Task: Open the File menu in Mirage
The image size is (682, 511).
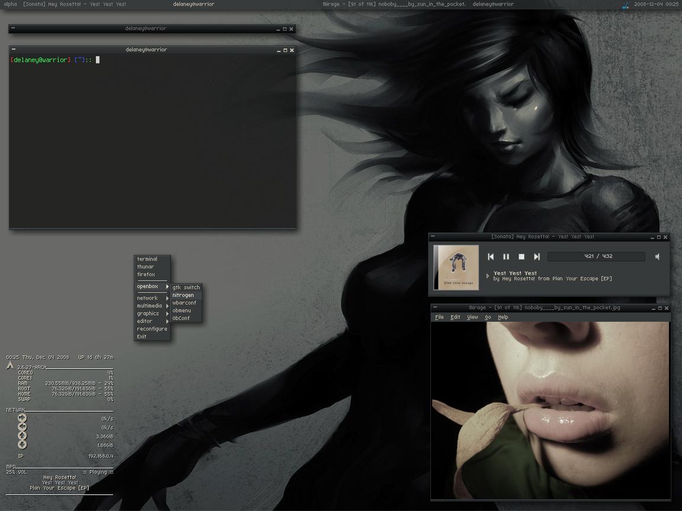Action: pos(439,317)
